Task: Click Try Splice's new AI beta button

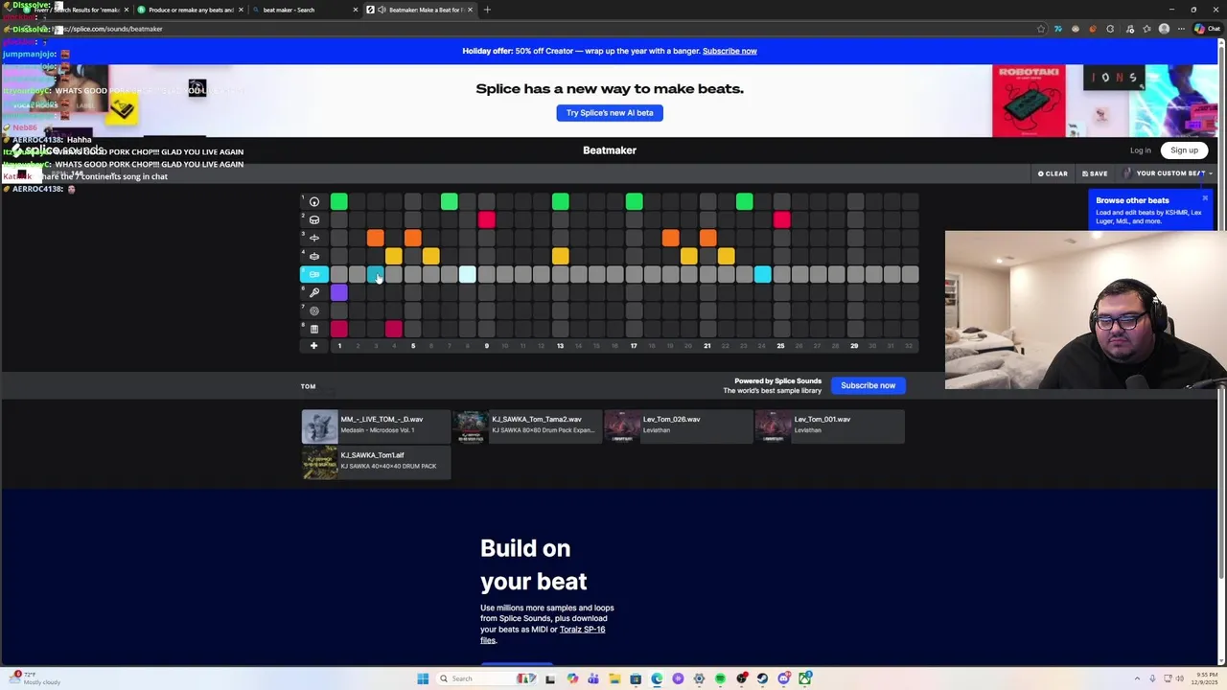Action: point(610,113)
